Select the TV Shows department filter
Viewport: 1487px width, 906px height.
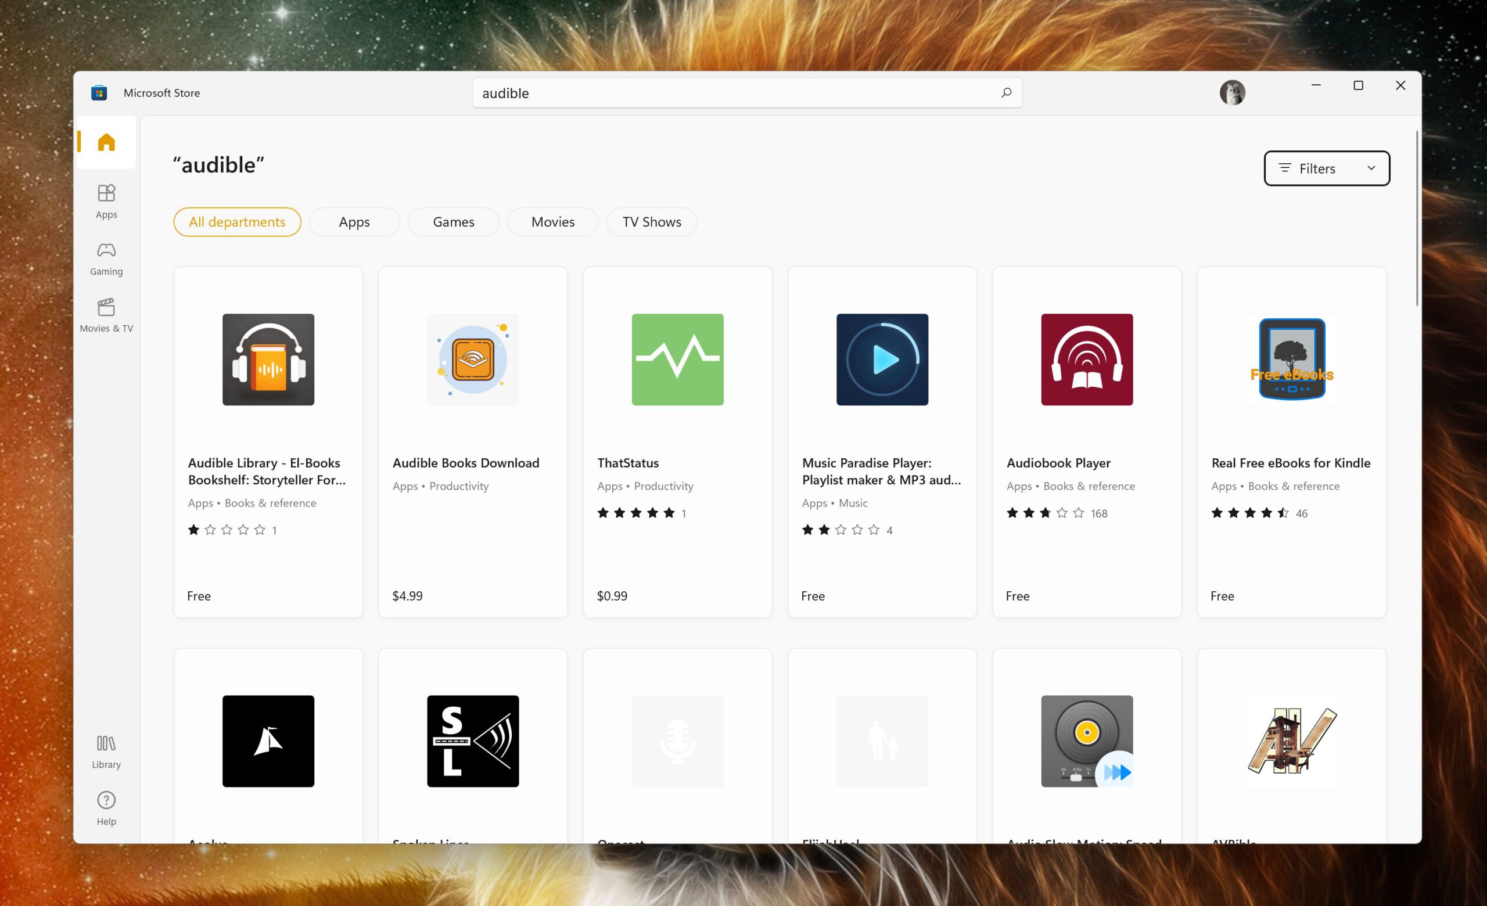[x=652, y=222]
